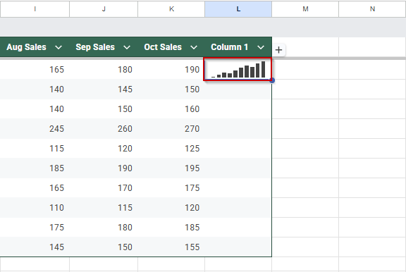Click the Sep Sales cell showing 170

coord(104,188)
